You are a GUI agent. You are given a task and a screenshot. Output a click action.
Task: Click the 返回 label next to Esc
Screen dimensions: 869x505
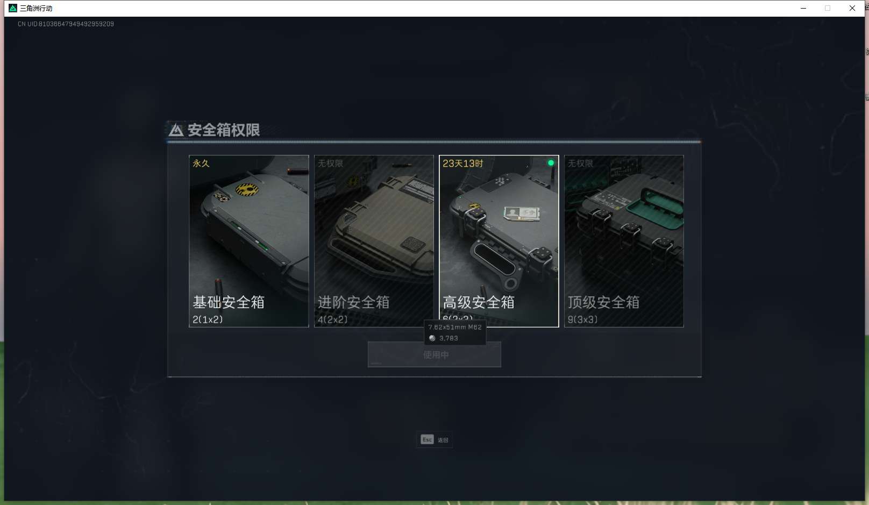[x=443, y=440]
